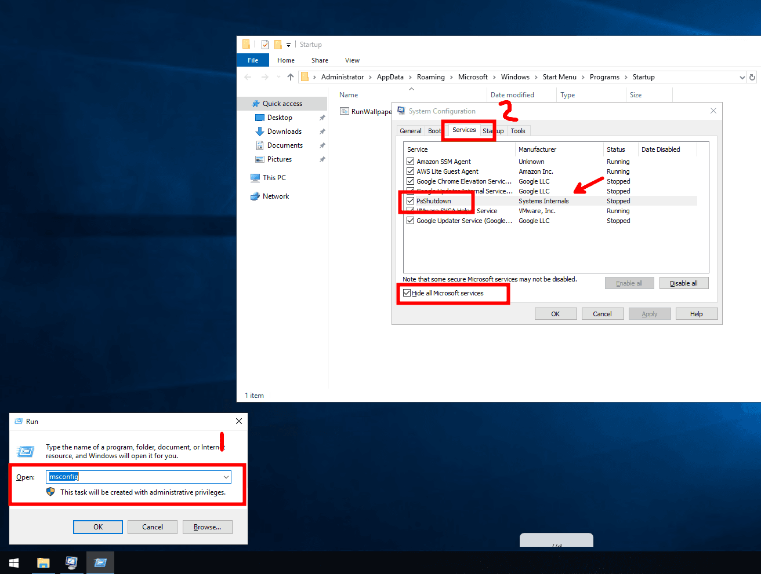Click the Up arrow in Explorer
This screenshot has width=761, height=574.
tap(291, 77)
